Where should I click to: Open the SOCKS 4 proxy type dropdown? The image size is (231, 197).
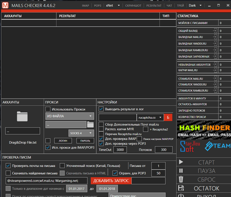pos(81,133)
